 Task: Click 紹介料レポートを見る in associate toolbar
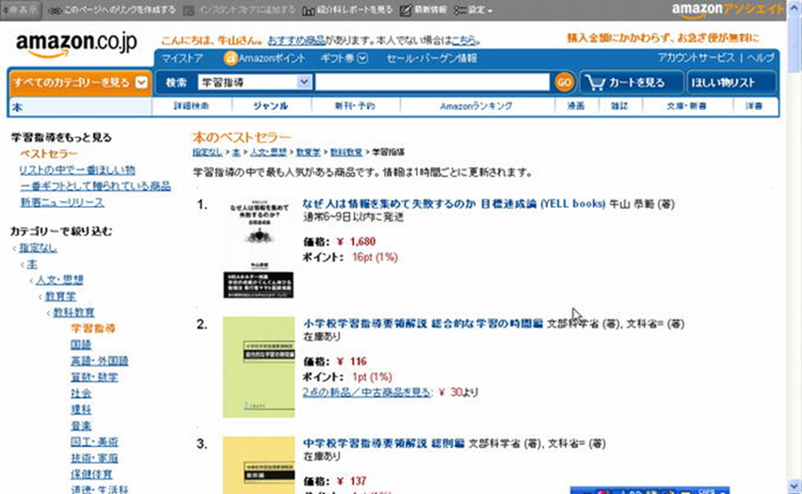347,9
